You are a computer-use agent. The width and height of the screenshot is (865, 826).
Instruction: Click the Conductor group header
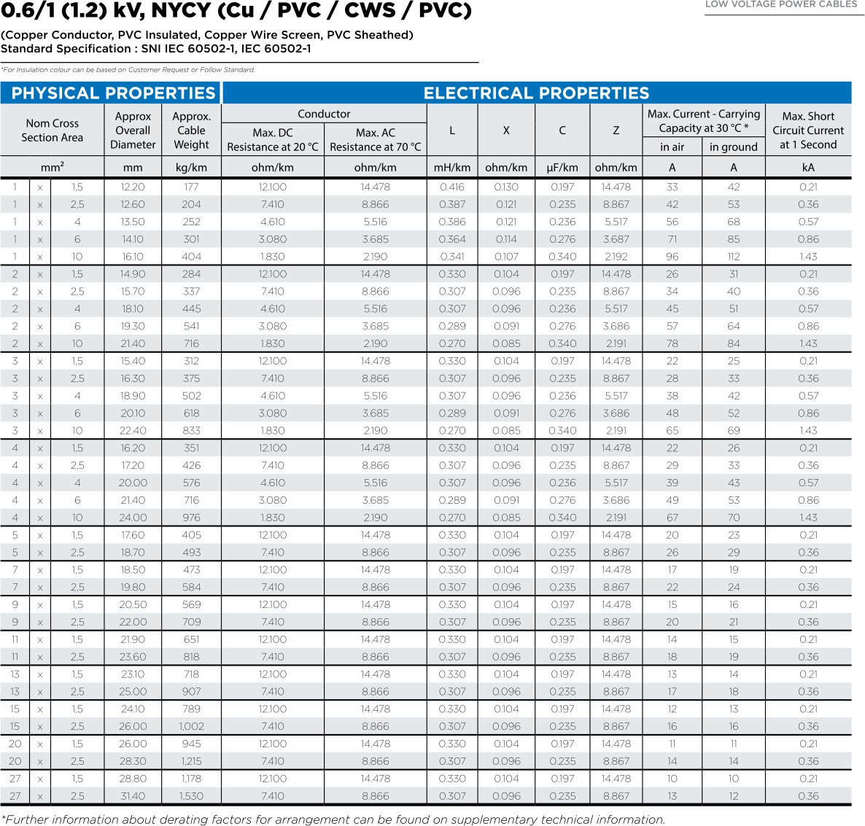point(324,114)
